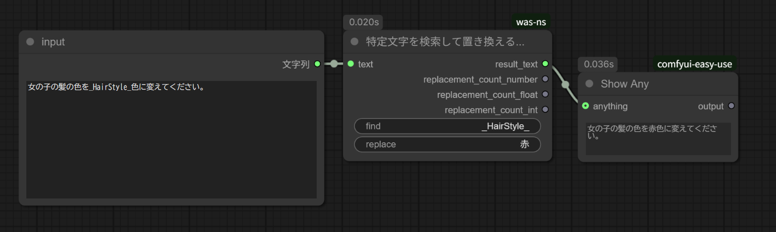Viewport: 776px width, 232px height.
Task: Click the link midpoint between result_text and anything
Action: 565,85
